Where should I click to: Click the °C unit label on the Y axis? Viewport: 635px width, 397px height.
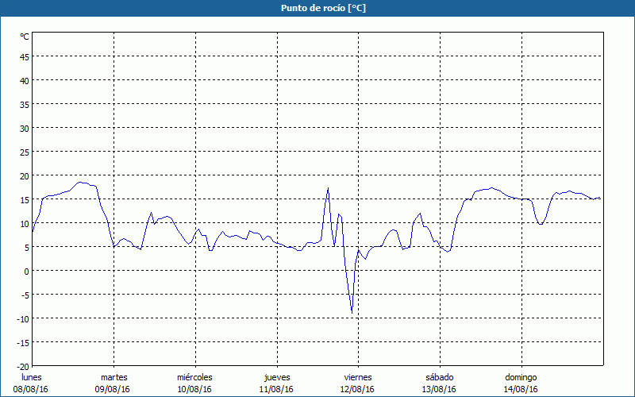[x=25, y=37]
